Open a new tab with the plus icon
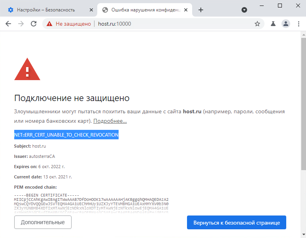306x238 pixels. 200,10
